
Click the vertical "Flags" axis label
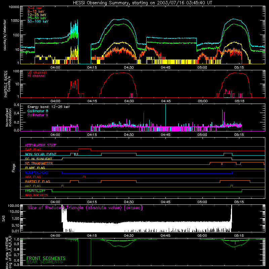tap(14, 168)
